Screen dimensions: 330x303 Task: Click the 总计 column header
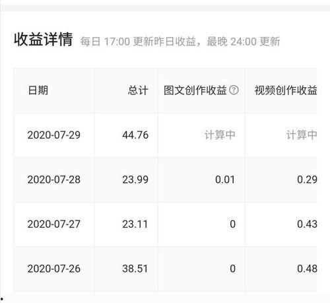(138, 90)
